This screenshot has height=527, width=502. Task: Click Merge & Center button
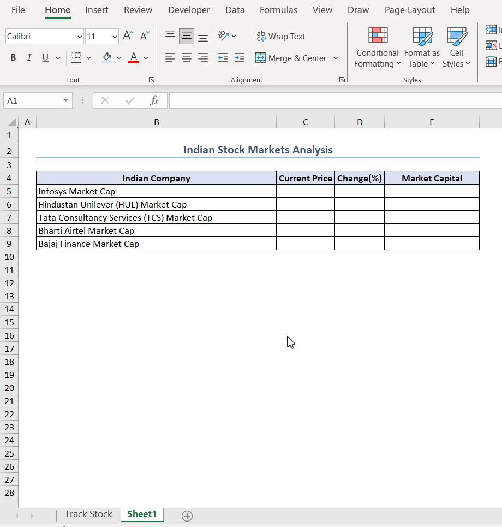(291, 58)
